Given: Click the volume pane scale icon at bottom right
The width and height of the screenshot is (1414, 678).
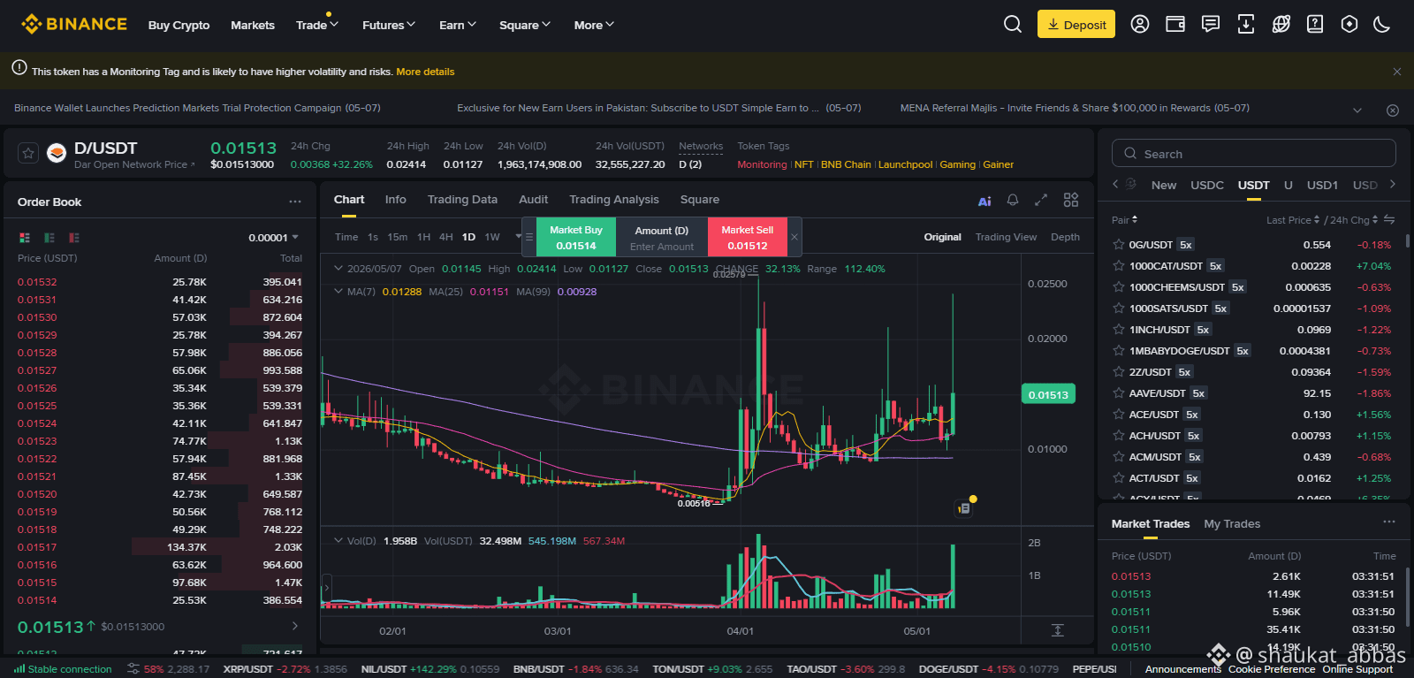Looking at the screenshot, I should (1058, 630).
